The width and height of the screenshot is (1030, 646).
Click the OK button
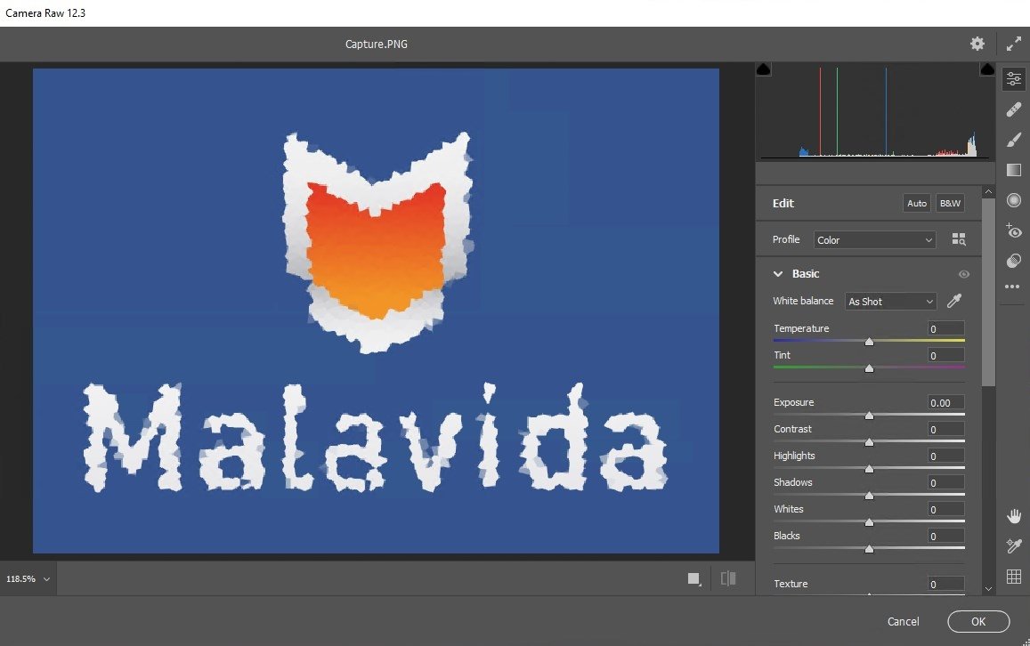coord(978,621)
